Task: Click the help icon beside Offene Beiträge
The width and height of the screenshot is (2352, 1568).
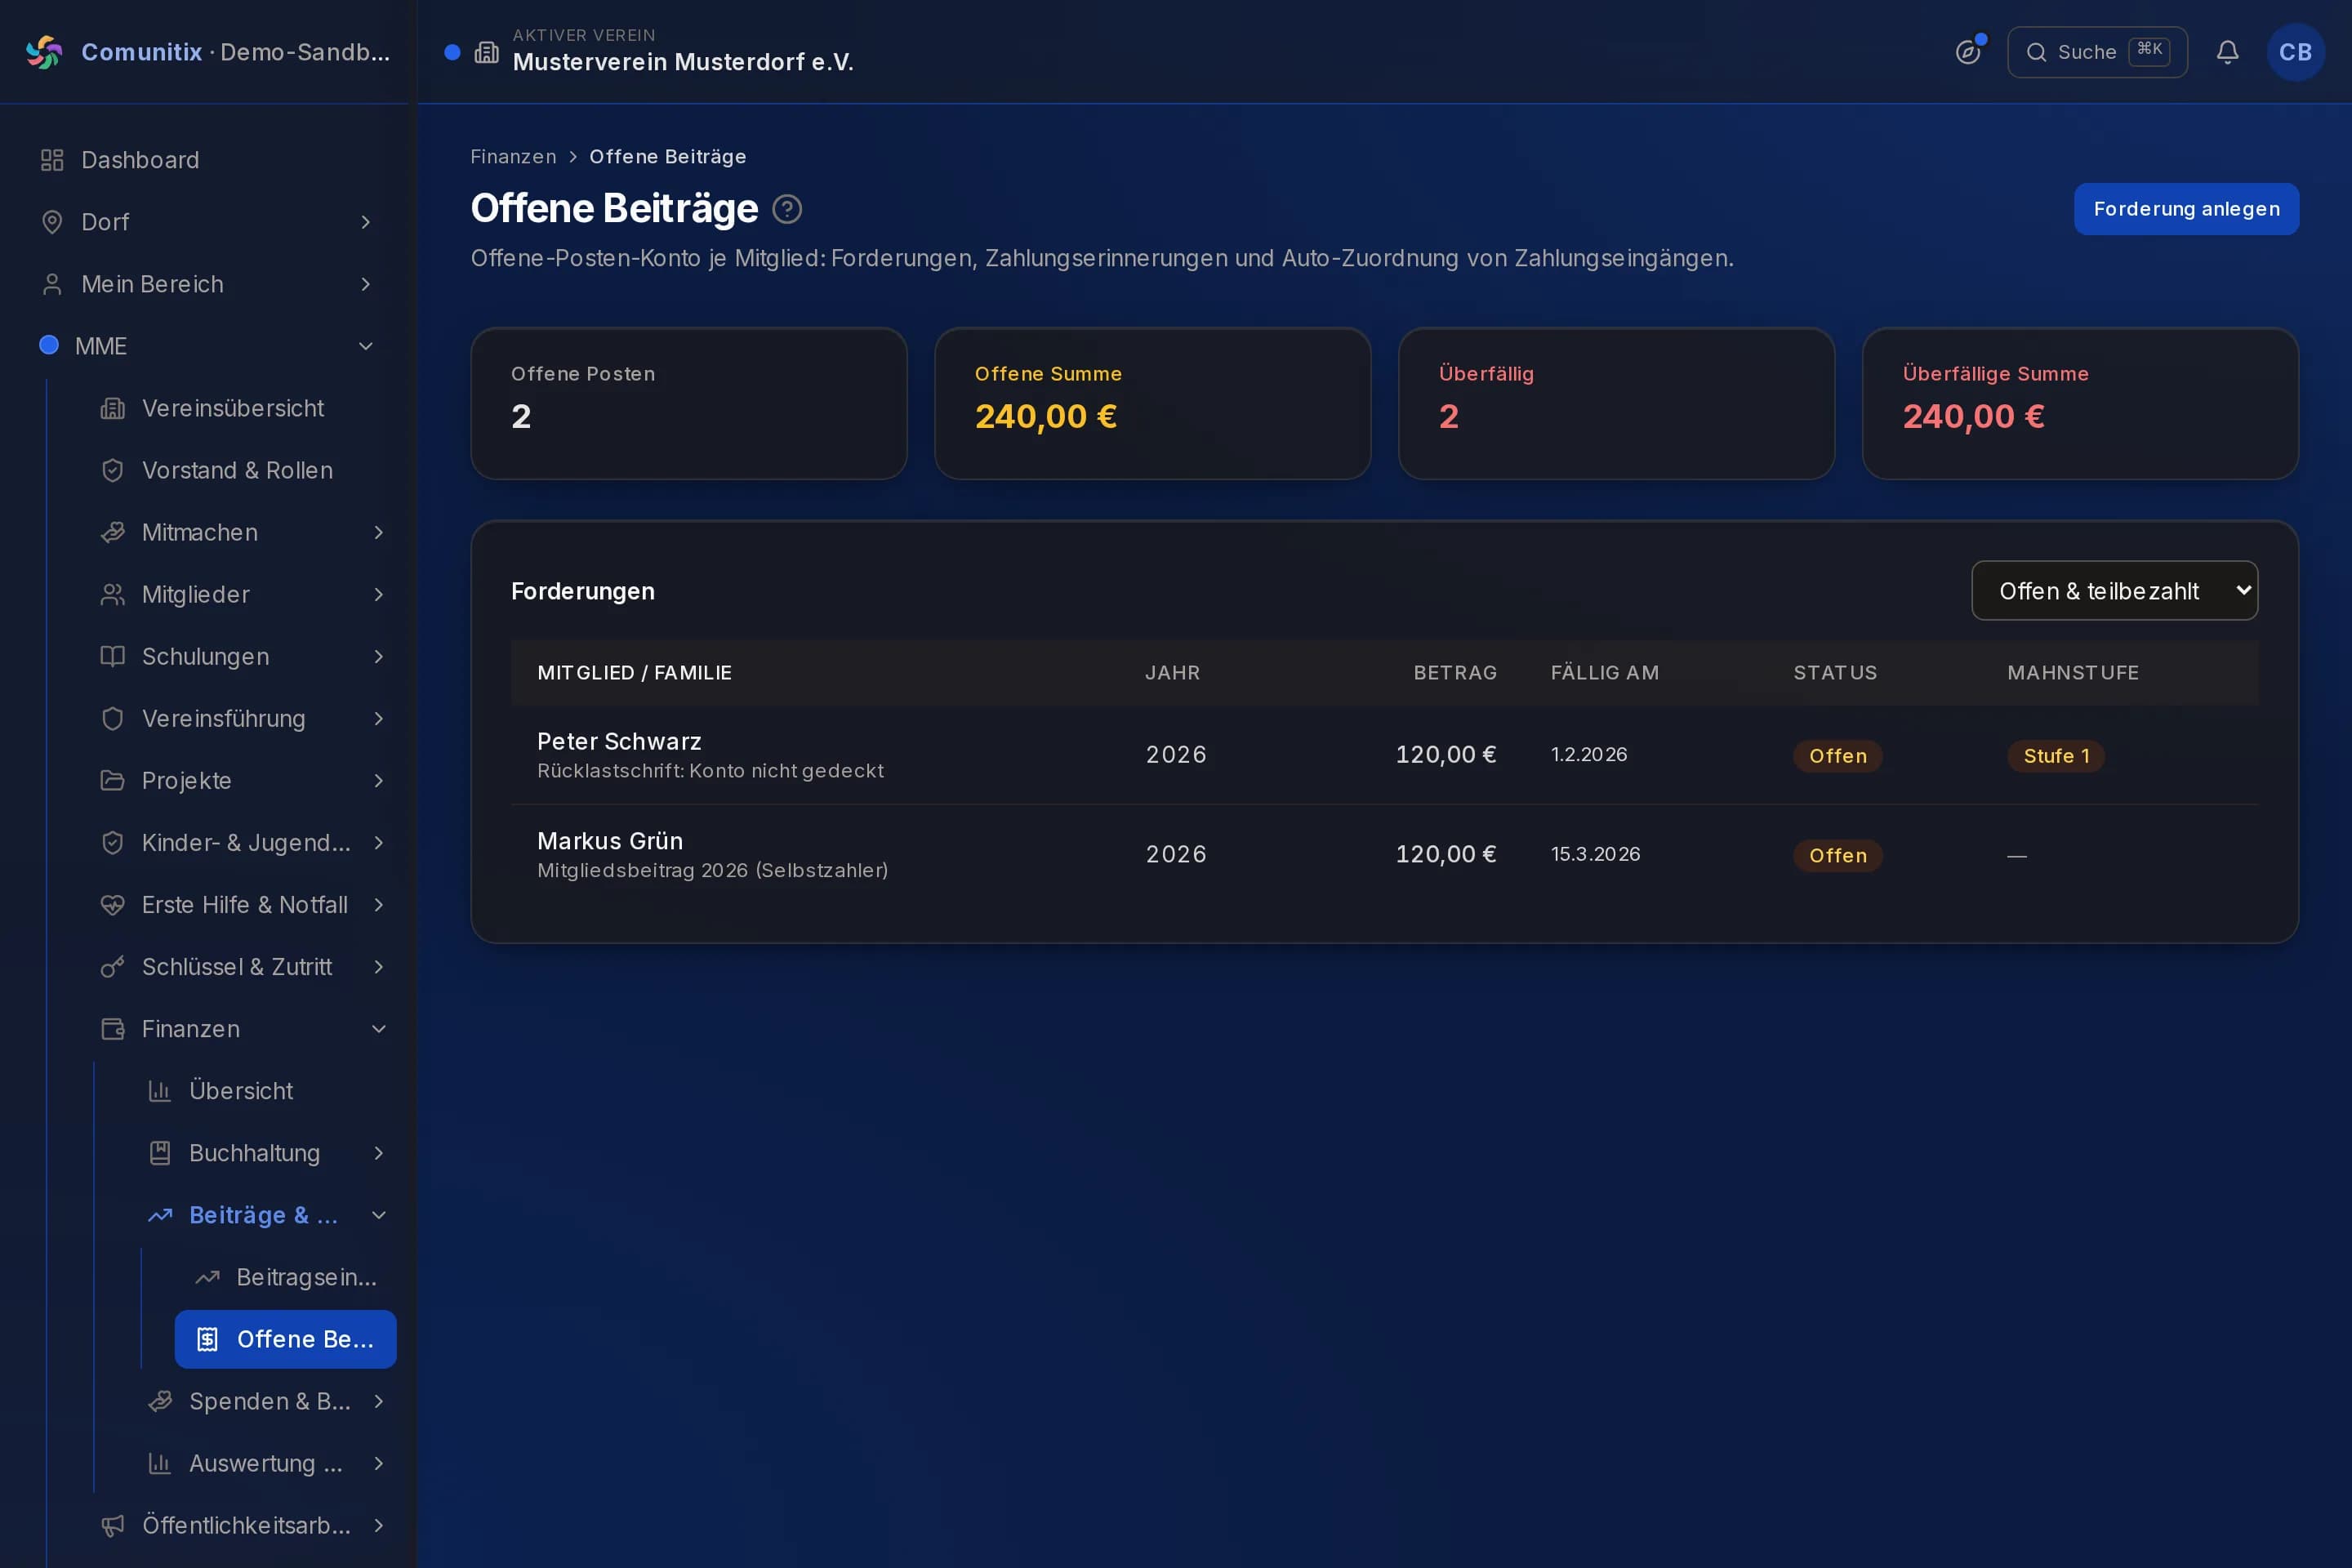Action: coord(787,209)
